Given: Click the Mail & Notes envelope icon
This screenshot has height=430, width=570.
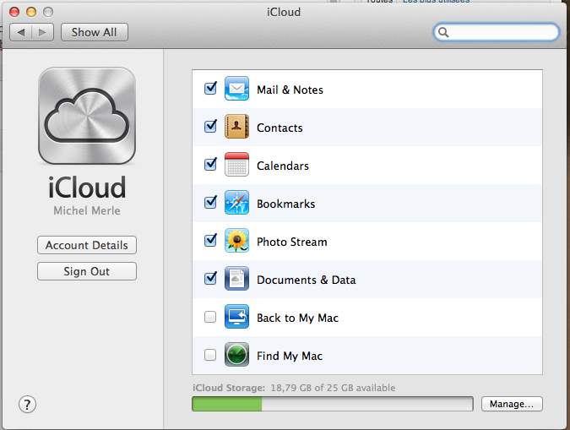Looking at the screenshot, I should tap(236, 89).
